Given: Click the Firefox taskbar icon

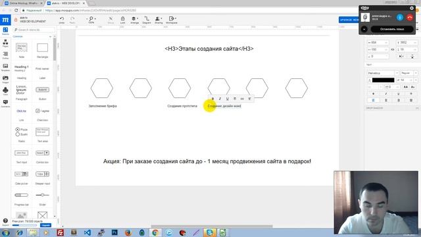Looking at the screenshot, I should tap(128, 232).
